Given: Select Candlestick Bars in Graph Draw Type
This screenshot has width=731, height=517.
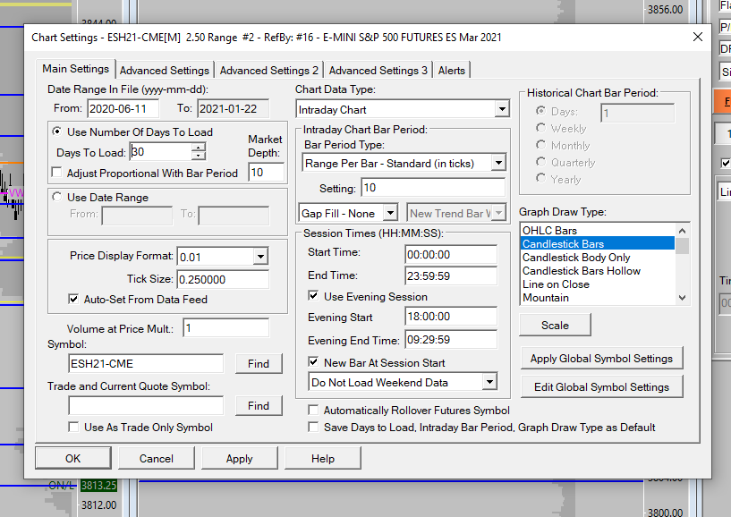Looking at the screenshot, I should click(x=597, y=244).
